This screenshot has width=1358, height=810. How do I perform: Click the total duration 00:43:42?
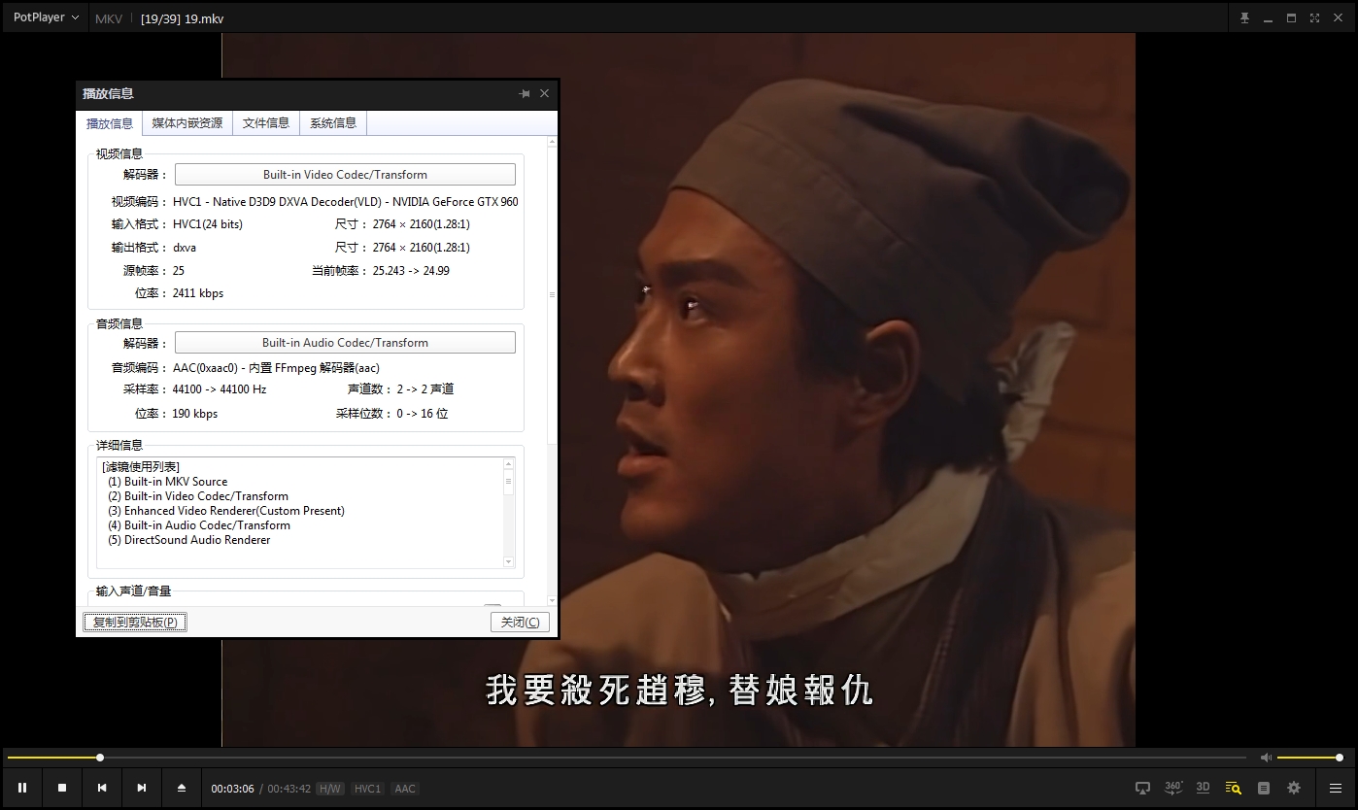pyautogui.click(x=289, y=789)
